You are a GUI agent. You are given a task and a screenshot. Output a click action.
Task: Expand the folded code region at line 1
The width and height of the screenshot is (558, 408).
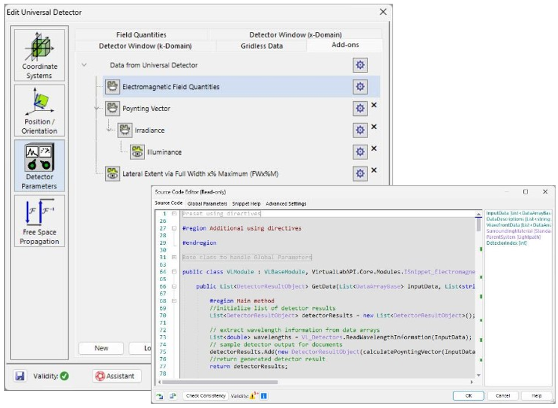pyautogui.click(x=174, y=214)
